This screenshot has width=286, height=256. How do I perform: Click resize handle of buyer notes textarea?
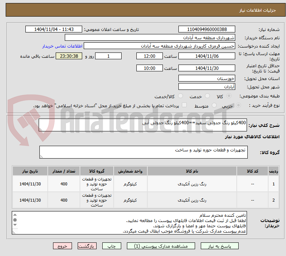(x=14, y=232)
